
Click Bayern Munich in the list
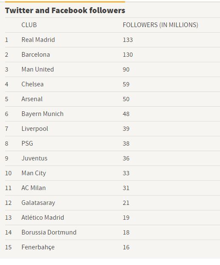click(x=42, y=114)
